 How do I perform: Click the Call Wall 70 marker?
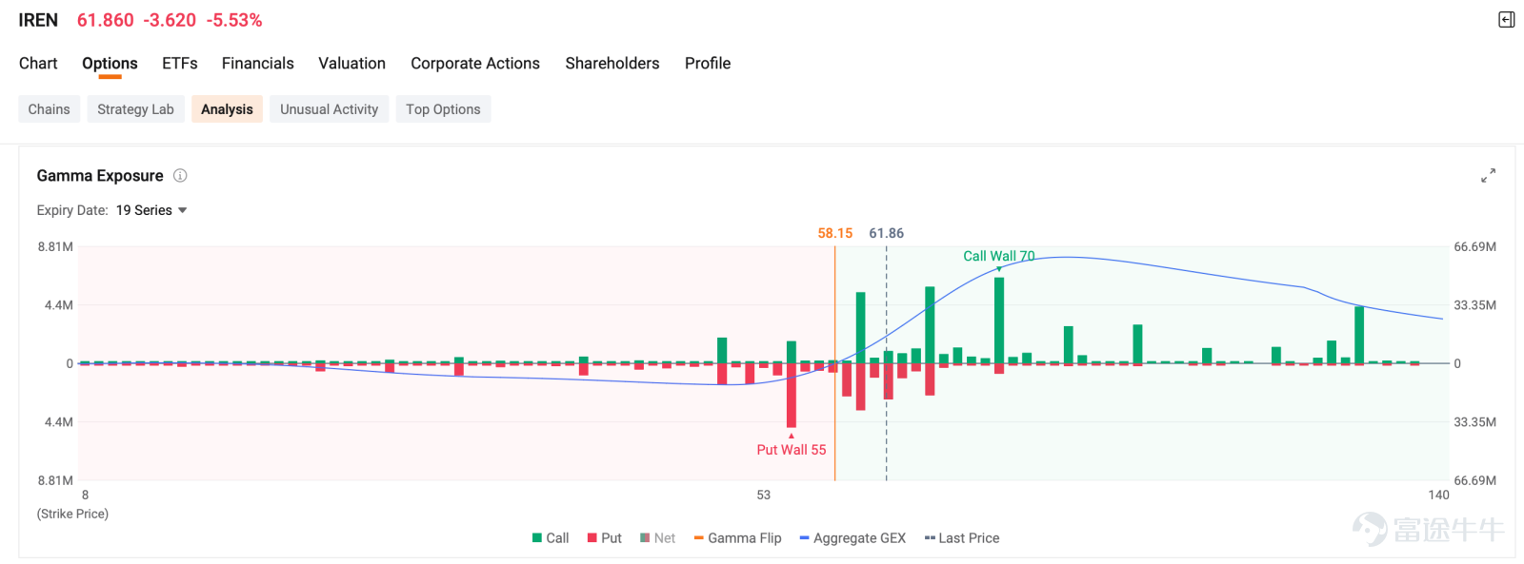(x=998, y=256)
